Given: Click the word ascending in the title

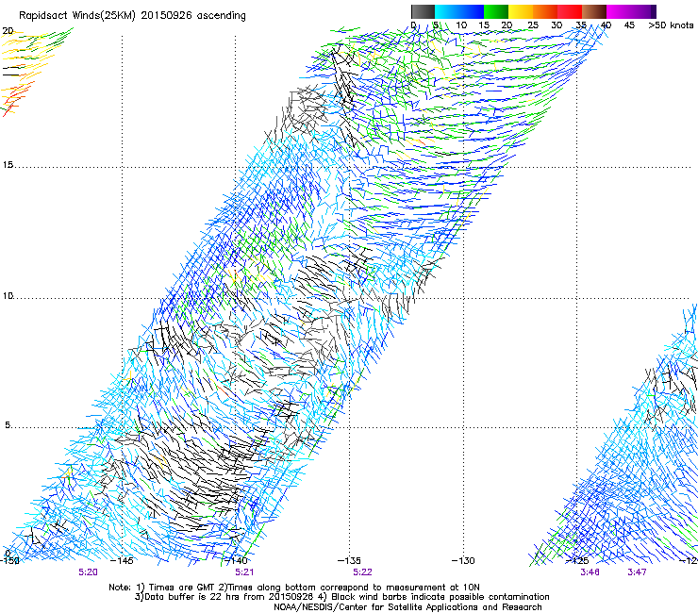Looking at the screenshot, I should tap(222, 16).
